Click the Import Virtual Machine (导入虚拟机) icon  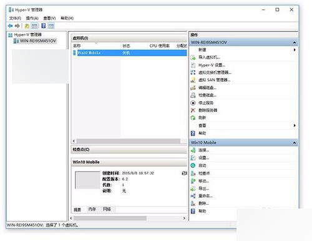click(x=193, y=57)
